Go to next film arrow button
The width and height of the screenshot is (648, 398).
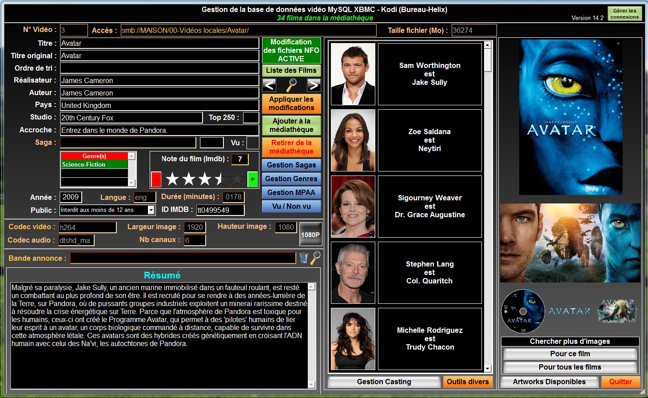pyautogui.click(x=314, y=85)
